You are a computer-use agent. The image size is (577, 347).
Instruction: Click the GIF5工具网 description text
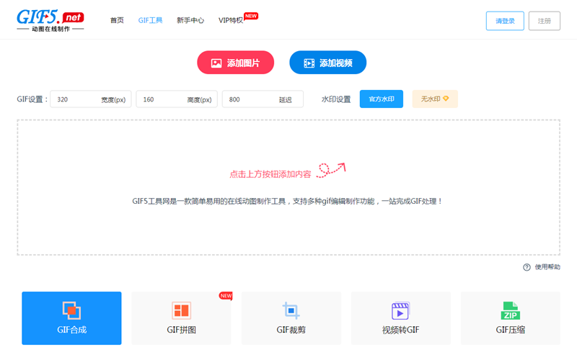[x=287, y=202]
